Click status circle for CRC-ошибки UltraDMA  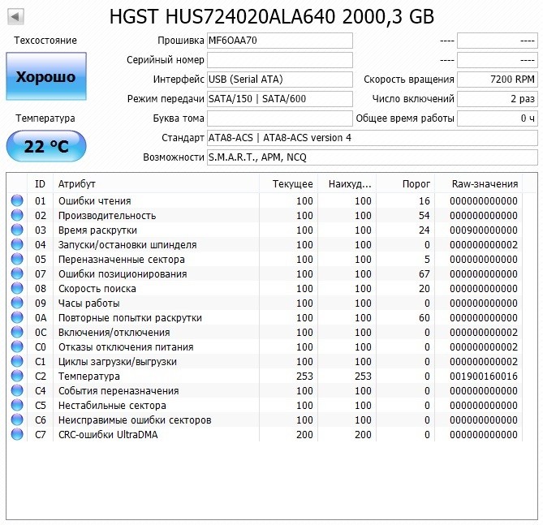click(x=17, y=434)
